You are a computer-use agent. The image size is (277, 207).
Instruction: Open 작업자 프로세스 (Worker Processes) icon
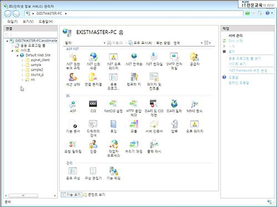tap(114, 148)
